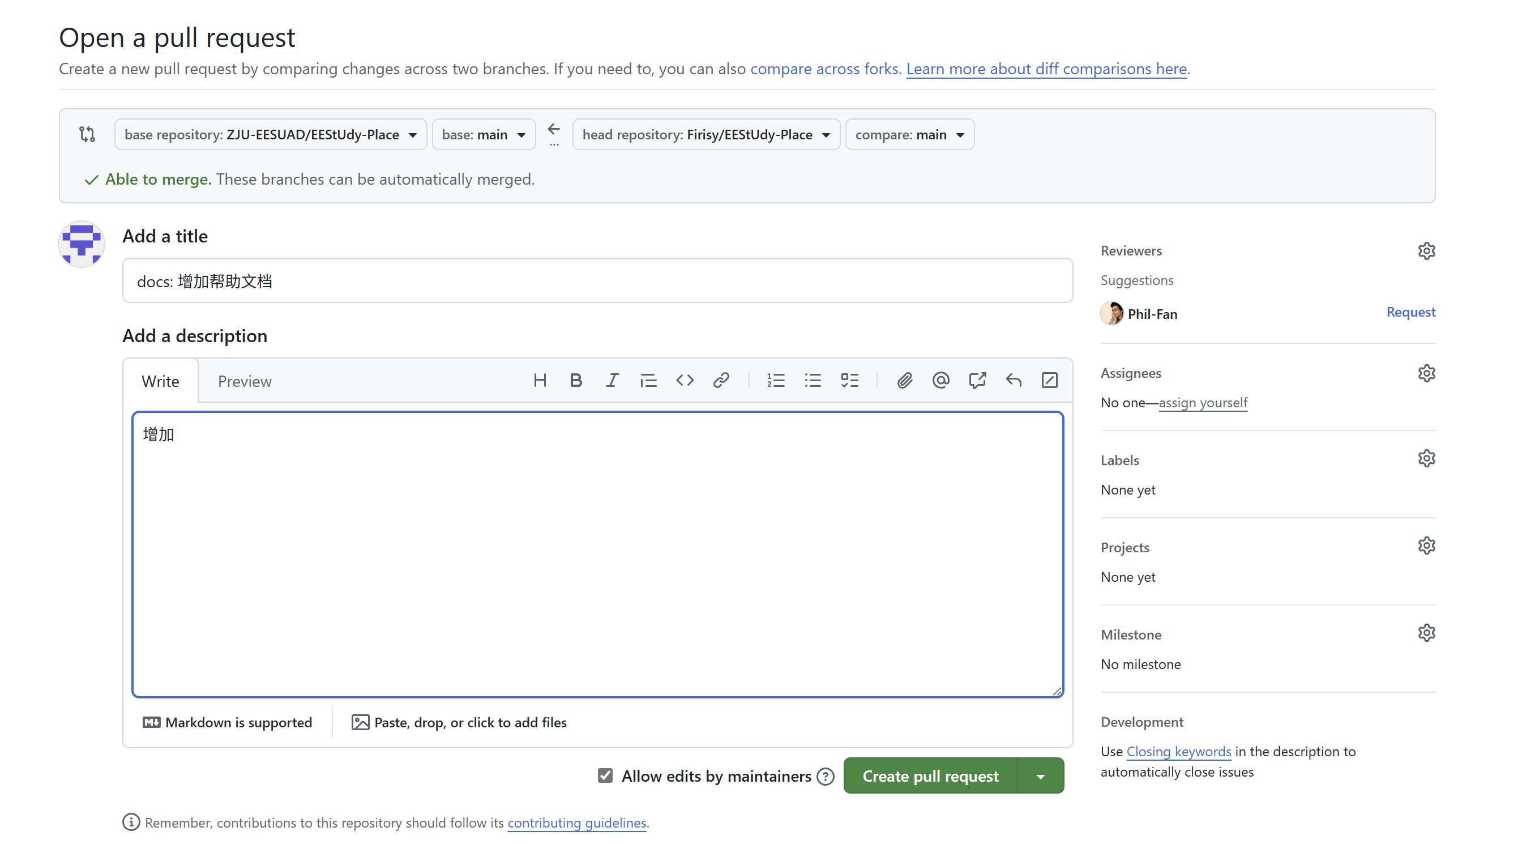Click the Heading formatting icon
This screenshot has width=1522, height=844.
(x=540, y=380)
